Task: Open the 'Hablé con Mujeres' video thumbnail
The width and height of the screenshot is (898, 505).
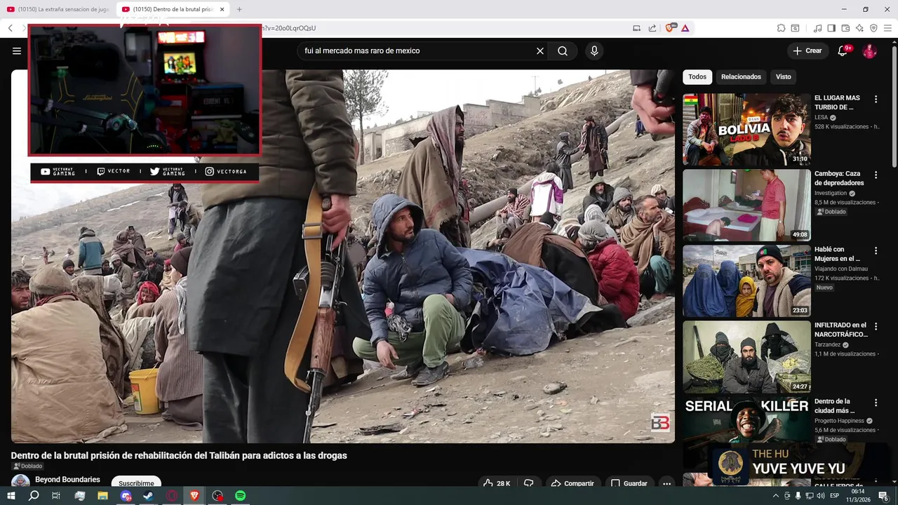Action: coord(746,281)
